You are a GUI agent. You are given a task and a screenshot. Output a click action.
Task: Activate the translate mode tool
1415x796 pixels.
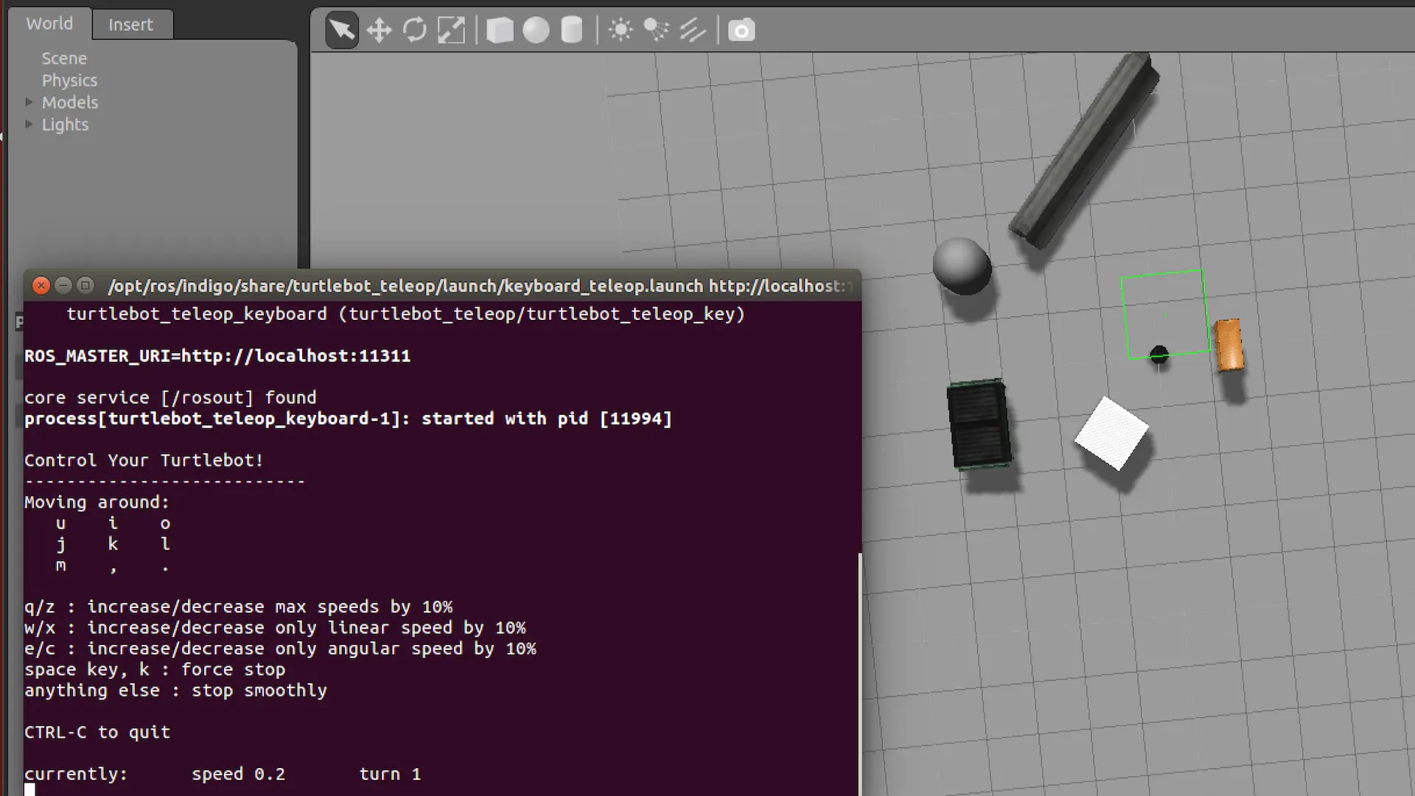coord(379,30)
